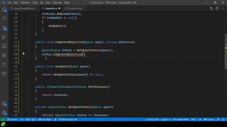Screen dimensions: 227x127
Task: Click onUpdate(); on line 21
Action: pos(57,26)
